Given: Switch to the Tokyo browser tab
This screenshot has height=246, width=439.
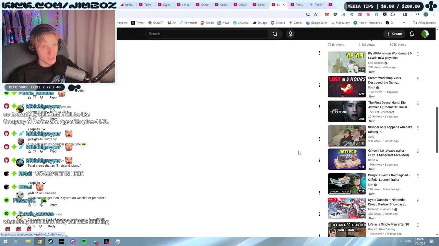Looking at the screenshot, I should pos(145,5).
